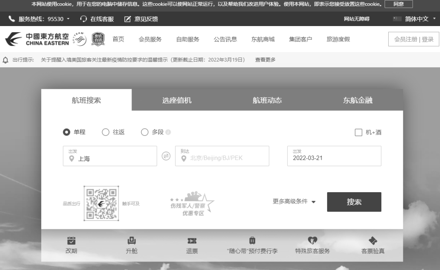Image resolution: width=440 pixels, height=270 pixels.
Task: Click 同意 to accept cookies
Action: 399,4
